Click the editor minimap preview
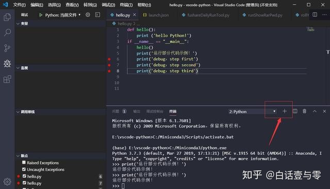 [310, 29]
